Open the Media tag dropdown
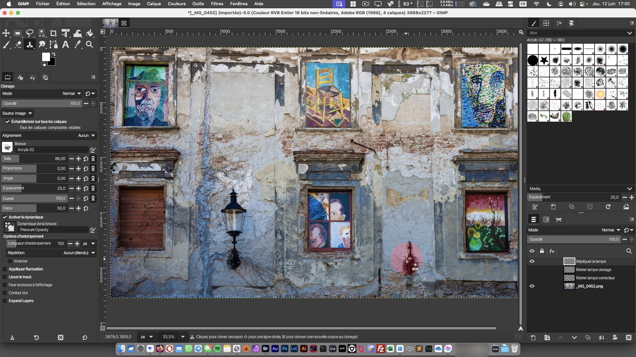This screenshot has height=357, width=636. 629,189
